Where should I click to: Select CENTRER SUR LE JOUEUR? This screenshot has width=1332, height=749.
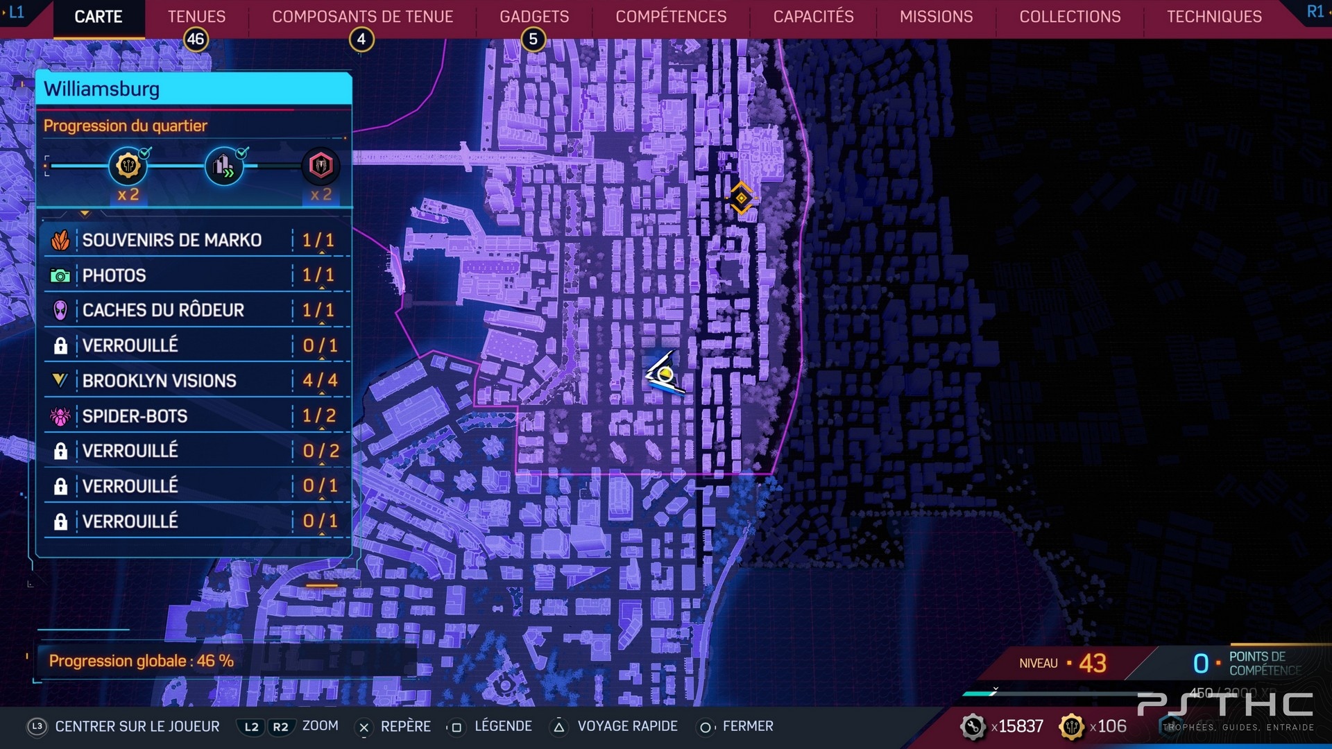pos(137,726)
